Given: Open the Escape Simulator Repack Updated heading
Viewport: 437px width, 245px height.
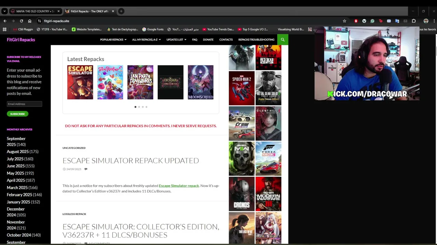Looking at the screenshot, I should (131, 161).
